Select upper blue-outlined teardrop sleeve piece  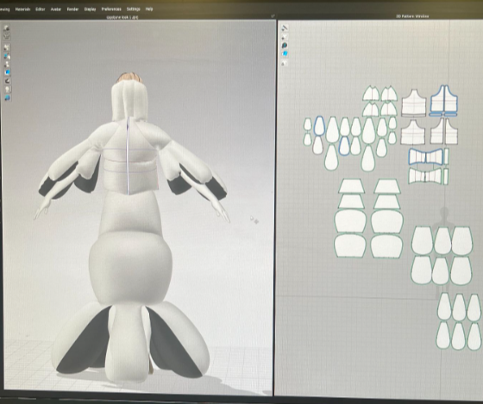pos(319,126)
